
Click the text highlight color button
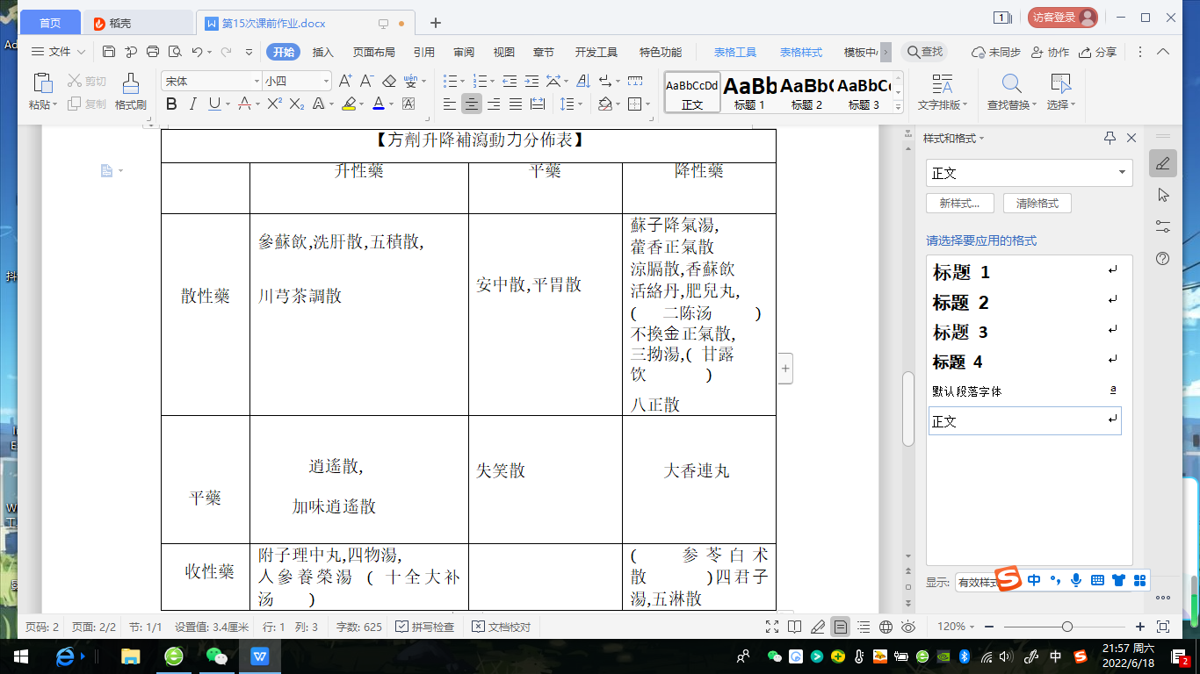(x=348, y=104)
